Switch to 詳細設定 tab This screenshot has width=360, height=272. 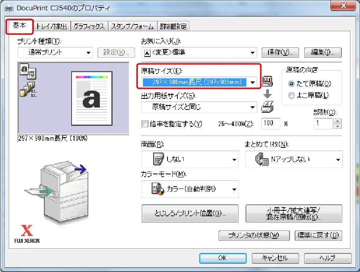pos(173,26)
